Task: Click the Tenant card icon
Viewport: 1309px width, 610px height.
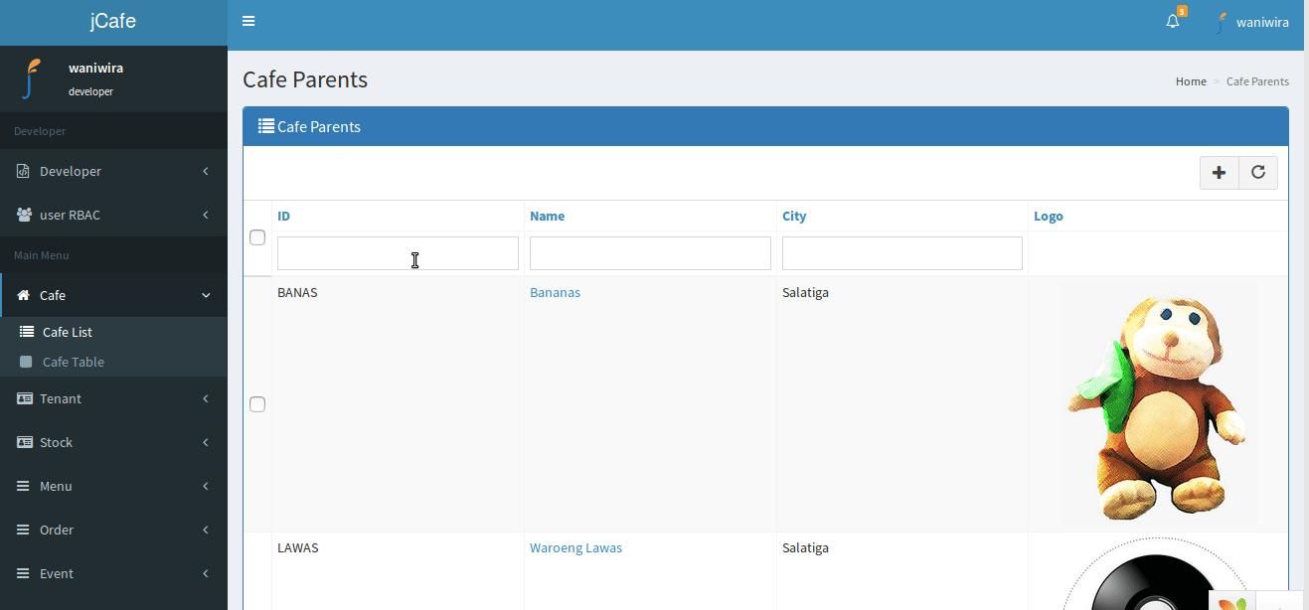Action: [24, 398]
